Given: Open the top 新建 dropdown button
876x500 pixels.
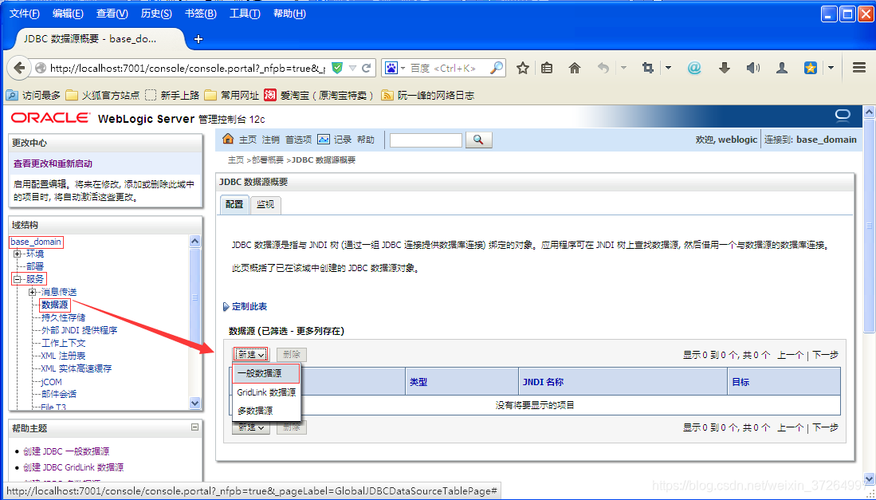Looking at the screenshot, I should coord(250,354).
